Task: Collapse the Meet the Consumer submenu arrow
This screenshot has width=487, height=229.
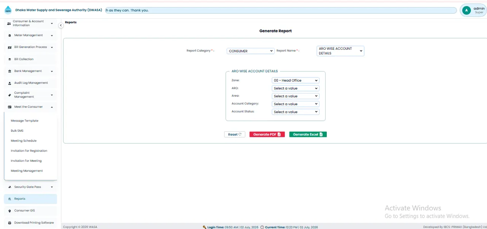Action: pyautogui.click(x=52, y=107)
